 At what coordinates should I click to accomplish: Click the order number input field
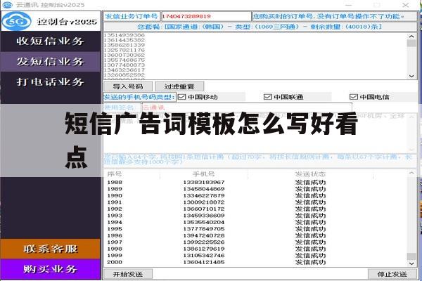pyautogui.click(x=206, y=16)
